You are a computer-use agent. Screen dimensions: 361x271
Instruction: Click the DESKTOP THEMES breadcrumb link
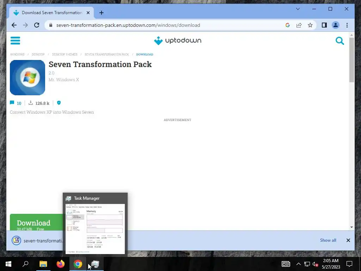point(65,54)
